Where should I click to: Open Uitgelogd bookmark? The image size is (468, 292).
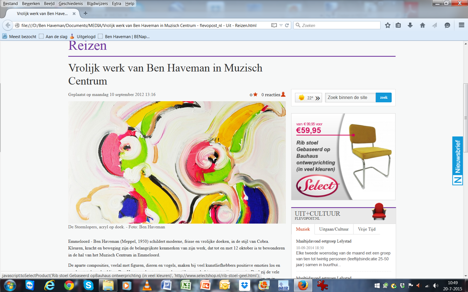pos(83,36)
